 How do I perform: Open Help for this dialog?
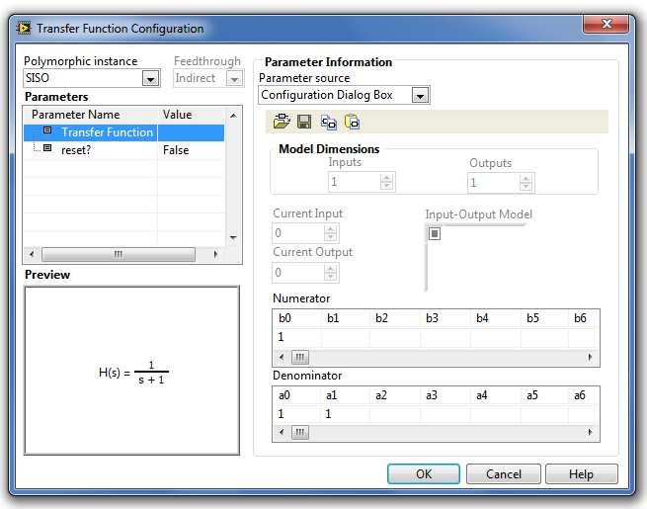(582, 473)
